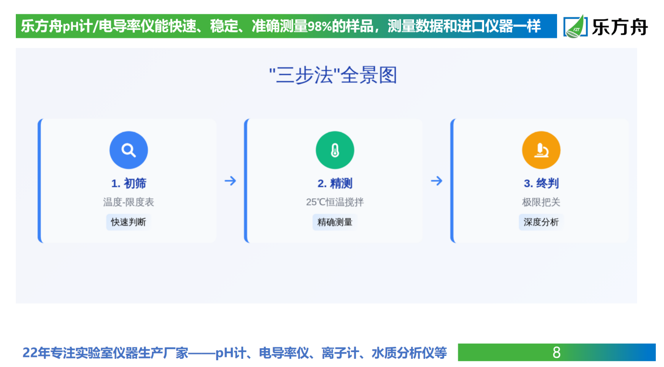Select the 极限把关 subtitle text
664x367 pixels.
[x=541, y=202]
